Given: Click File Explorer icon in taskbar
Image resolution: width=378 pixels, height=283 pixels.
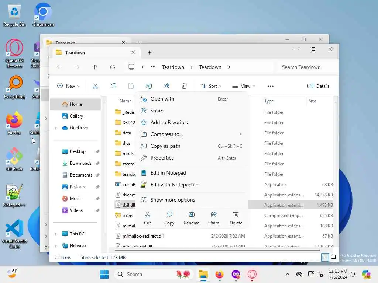Looking at the screenshot, I should [x=203, y=274].
